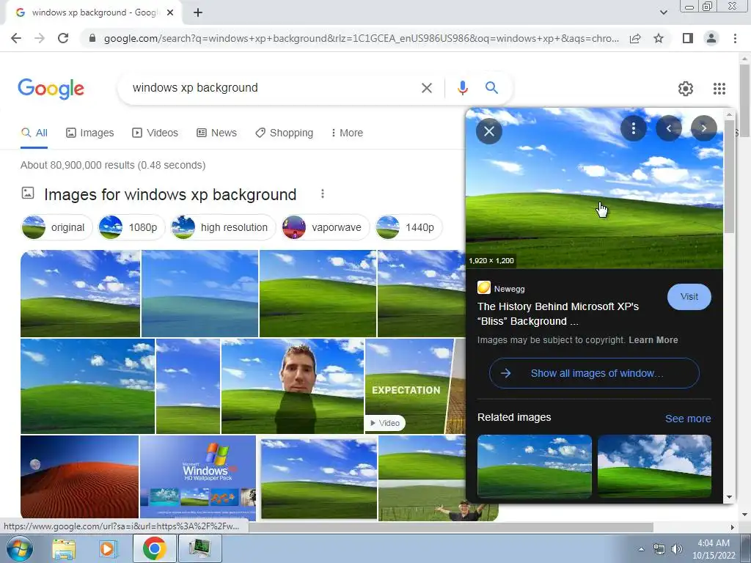This screenshot has width=751, height=563.
Task: Share this page via address bar icon
Action: pyautogui.click(x=635, y=38)
